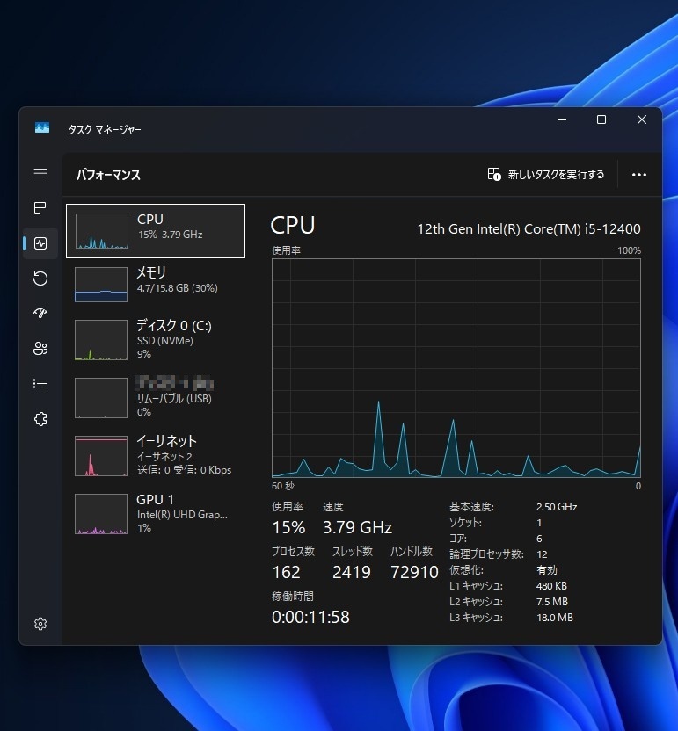Click the i5-12400 processor name text
The height and width of the screenshot is (731, 678).
[x=529, y=229]
